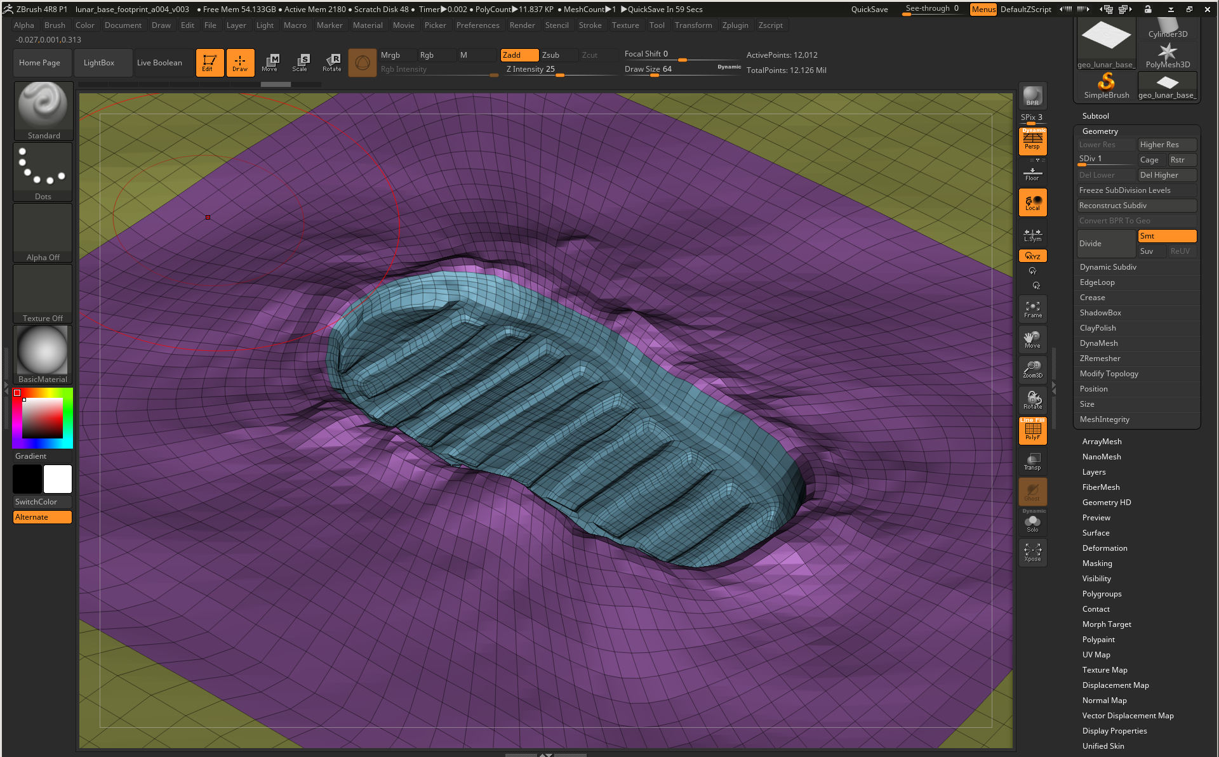Toggle PolyF wireframe display
The image size is (1219, 757).
pos(1032,430)
